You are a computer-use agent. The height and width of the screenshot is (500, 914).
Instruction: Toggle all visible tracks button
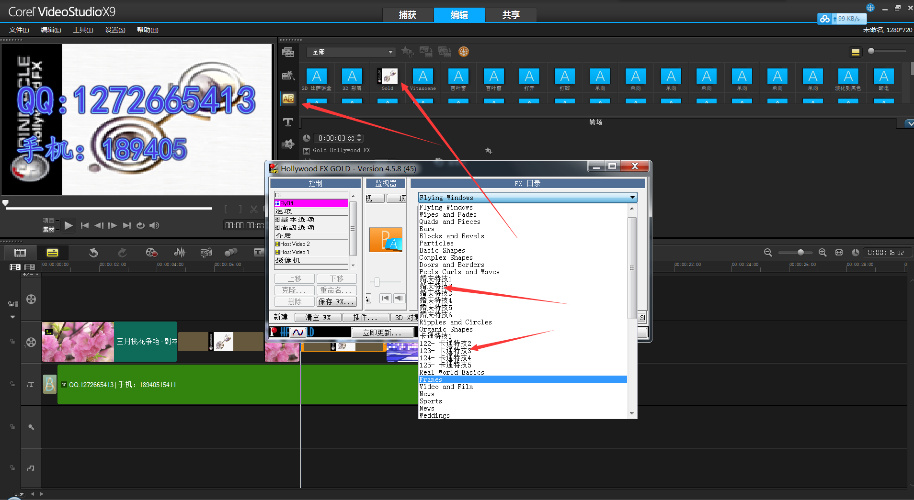coord(15,267)
